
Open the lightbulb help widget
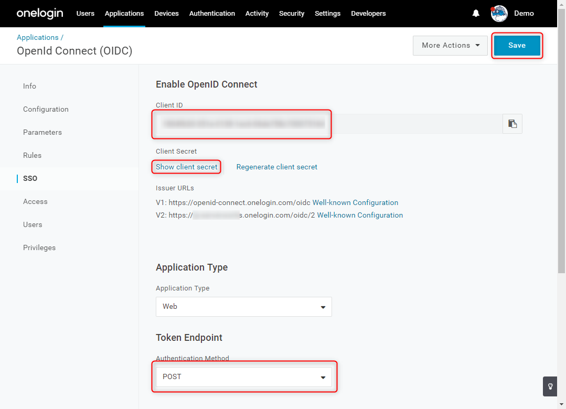tap(550, 386)
